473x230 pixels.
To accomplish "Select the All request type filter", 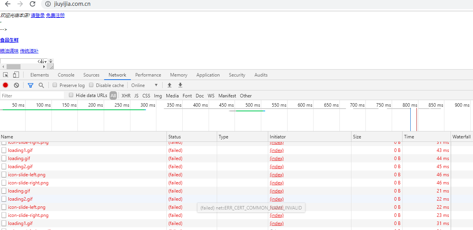I will (113, 95).
